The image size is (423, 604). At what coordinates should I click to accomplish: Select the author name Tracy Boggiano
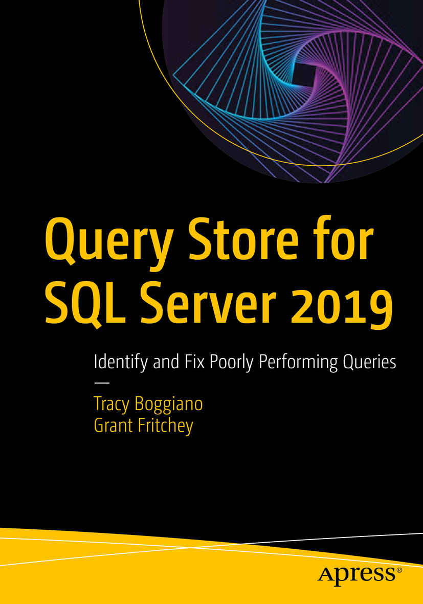click(x=148, y=404)
